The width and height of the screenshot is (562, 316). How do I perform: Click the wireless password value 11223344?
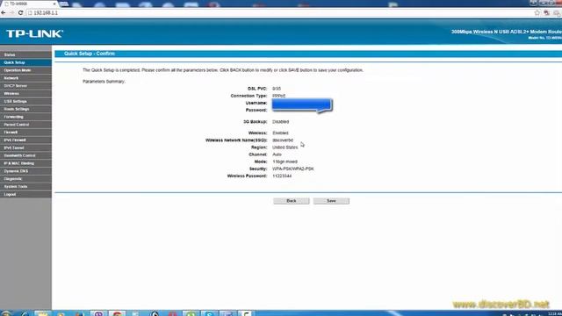282,176
